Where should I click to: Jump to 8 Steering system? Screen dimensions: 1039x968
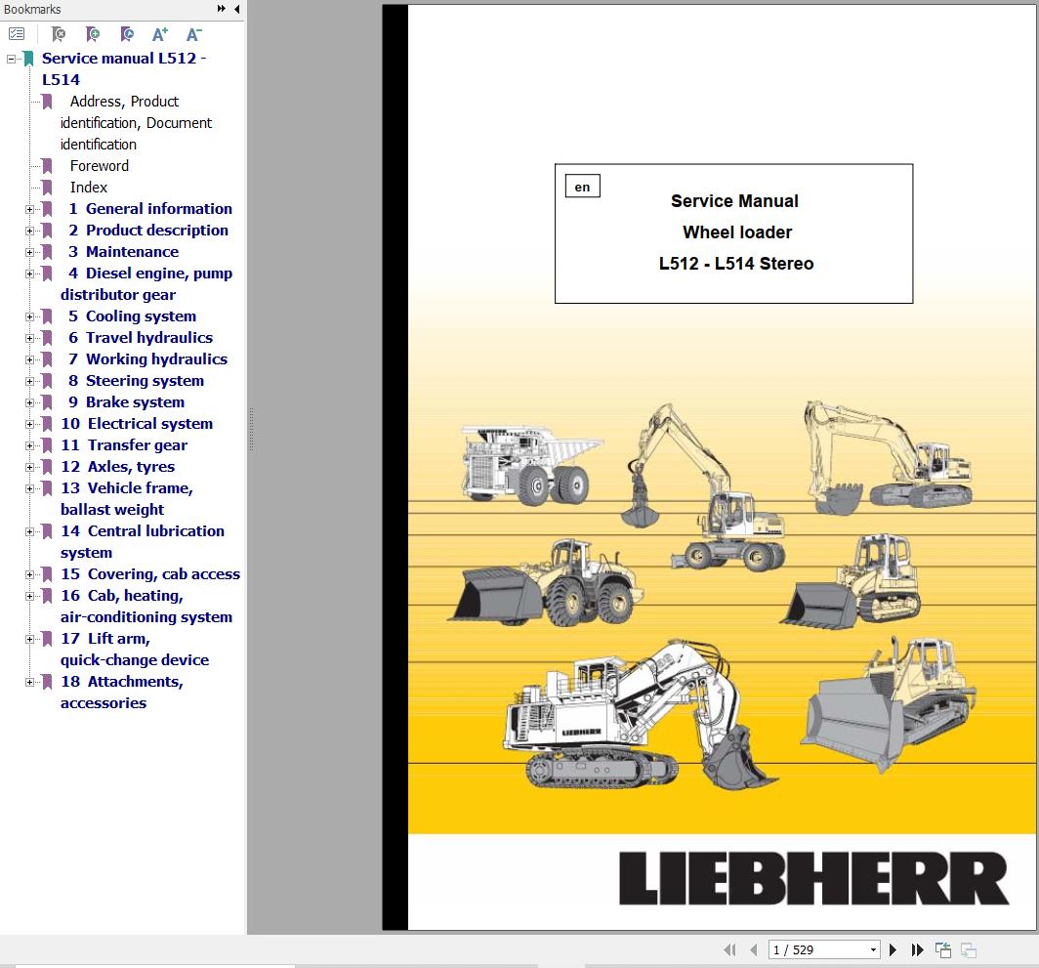click(136, 381)
